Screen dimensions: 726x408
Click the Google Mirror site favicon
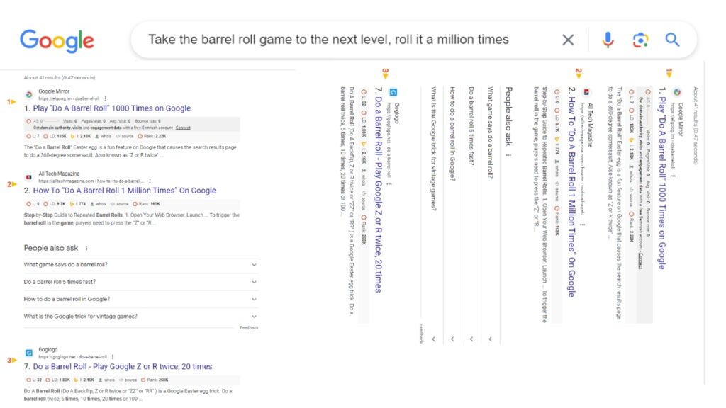point(28,94)
